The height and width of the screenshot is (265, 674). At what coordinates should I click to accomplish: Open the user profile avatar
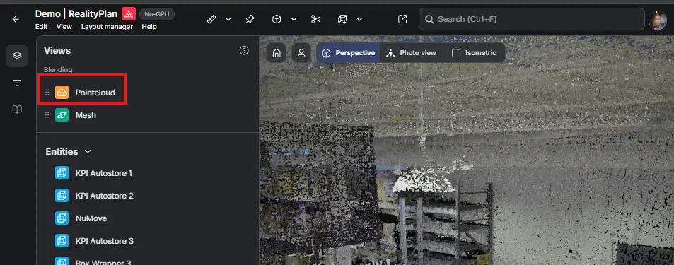(x=658, y=20)
